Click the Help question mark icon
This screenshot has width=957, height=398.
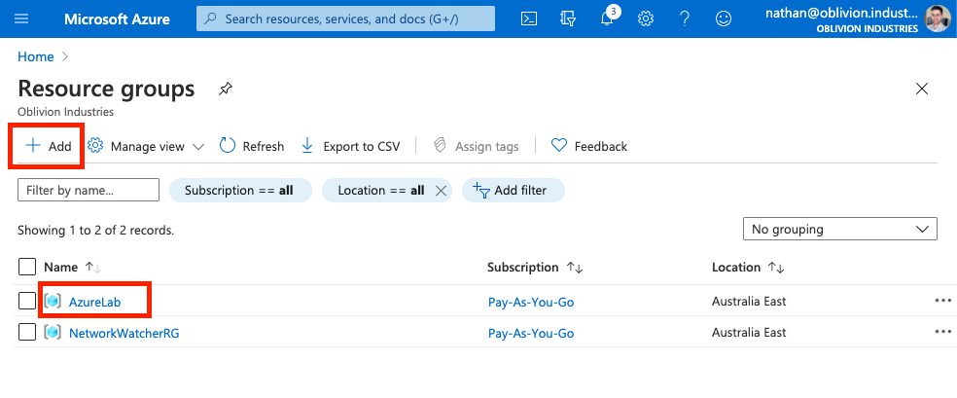tap(685, 18)
